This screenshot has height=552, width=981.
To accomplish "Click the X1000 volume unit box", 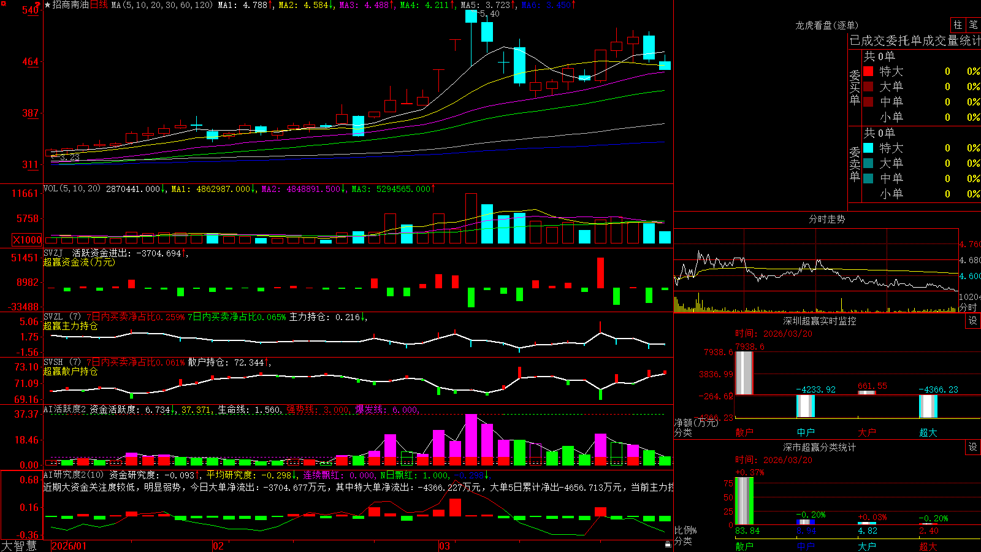I will (x=28, y=240).
